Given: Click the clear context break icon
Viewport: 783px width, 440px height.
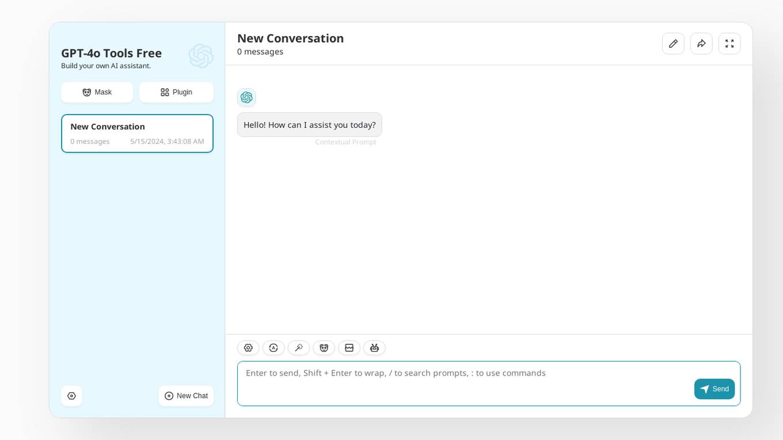Looking at the screenshot, I should pos(349,348).
